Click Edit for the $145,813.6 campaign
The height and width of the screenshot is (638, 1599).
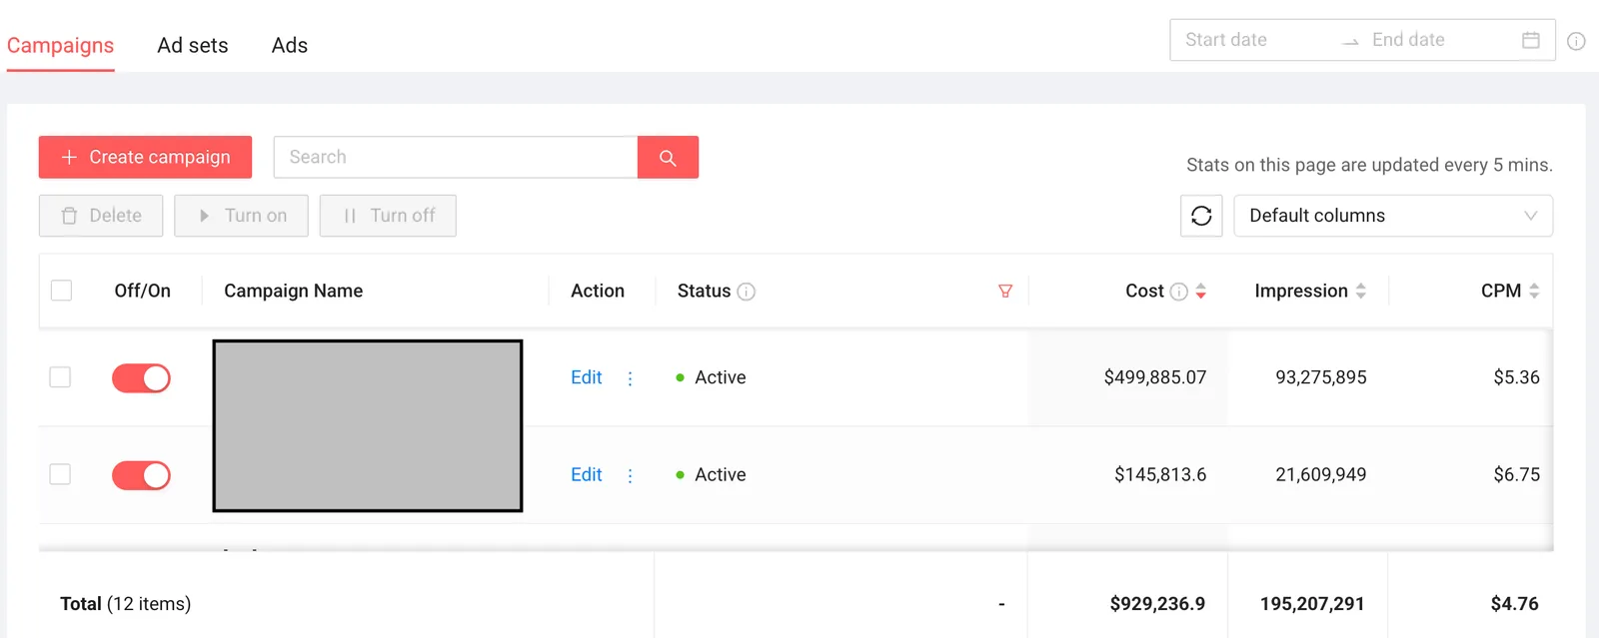click(x=587, y=474)
